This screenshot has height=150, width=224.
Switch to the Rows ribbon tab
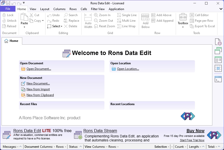click(x=73, y=9)
